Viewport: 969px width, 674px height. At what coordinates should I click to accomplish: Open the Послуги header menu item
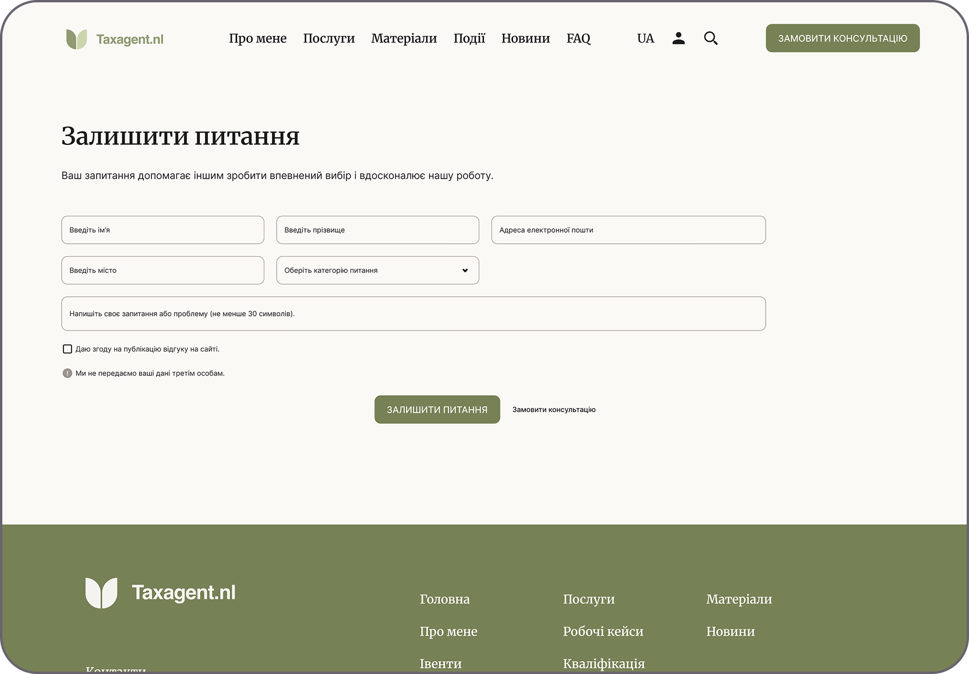(x=329, y=38)
